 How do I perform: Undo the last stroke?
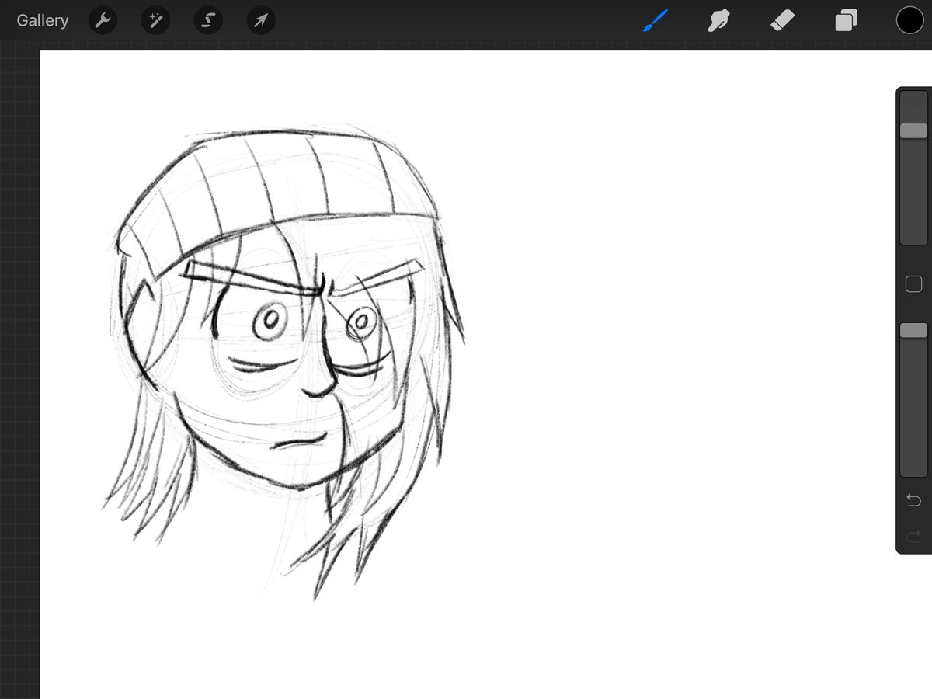click(913, 499)
